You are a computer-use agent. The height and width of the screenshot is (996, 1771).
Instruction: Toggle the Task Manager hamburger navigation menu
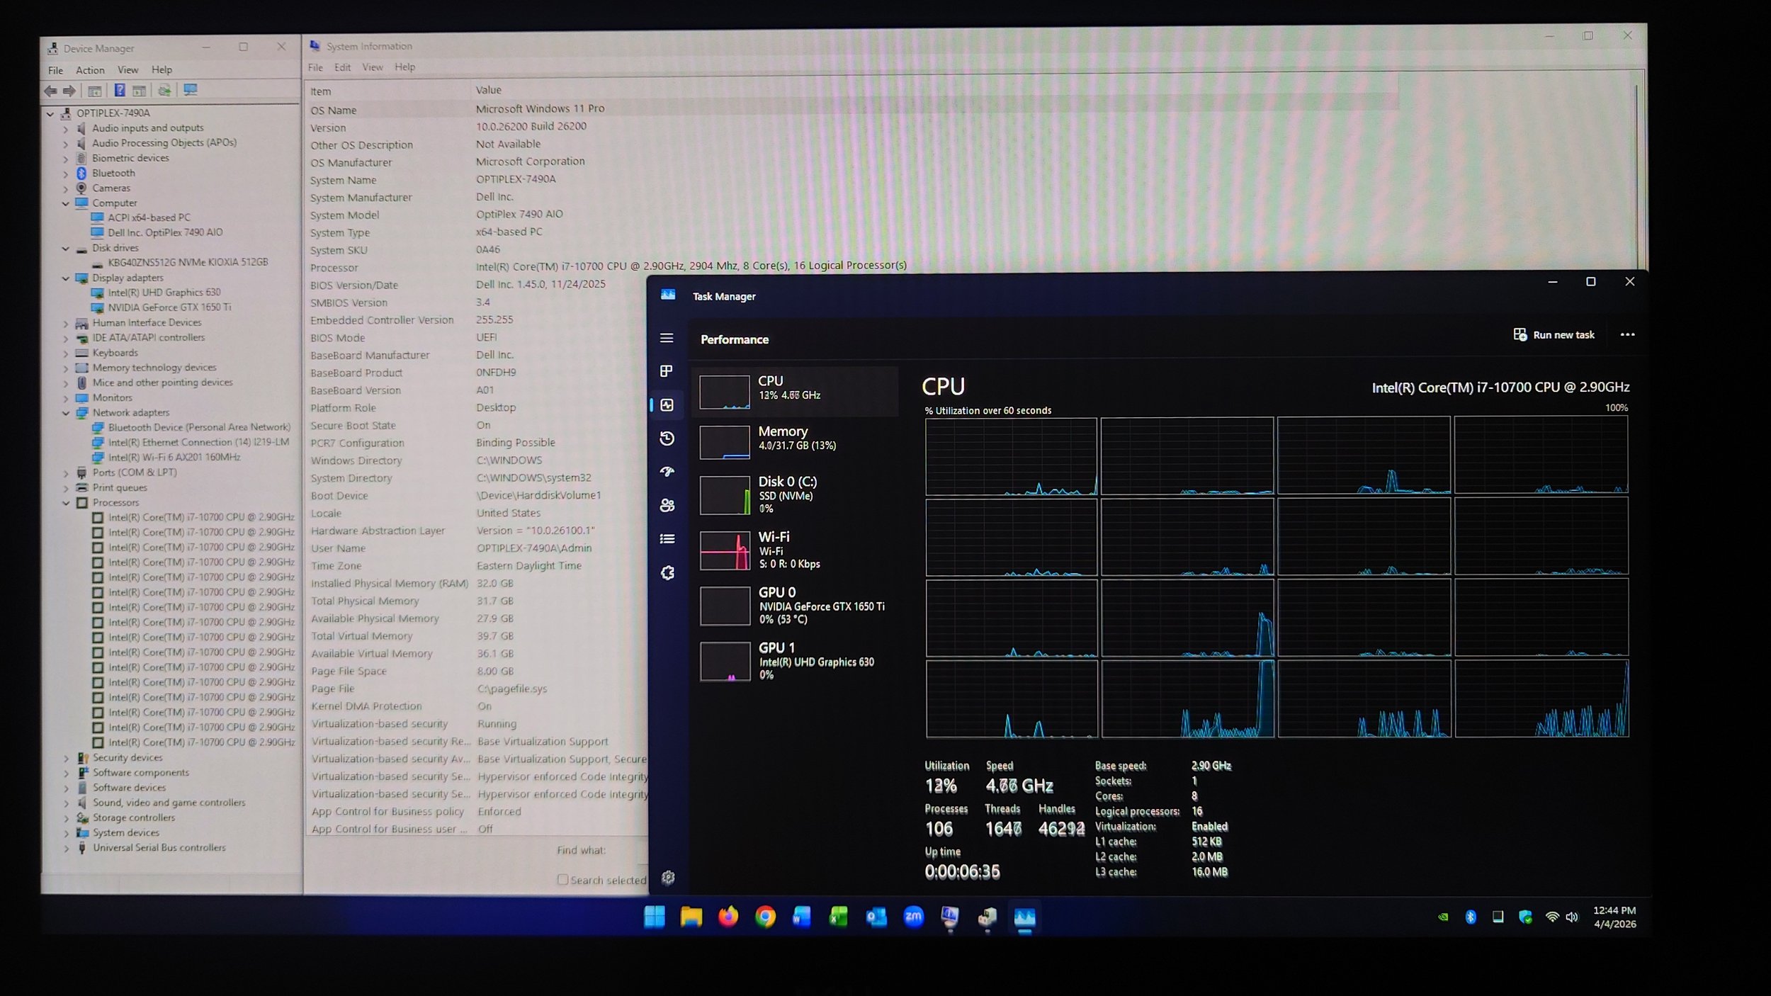(667, 338)
